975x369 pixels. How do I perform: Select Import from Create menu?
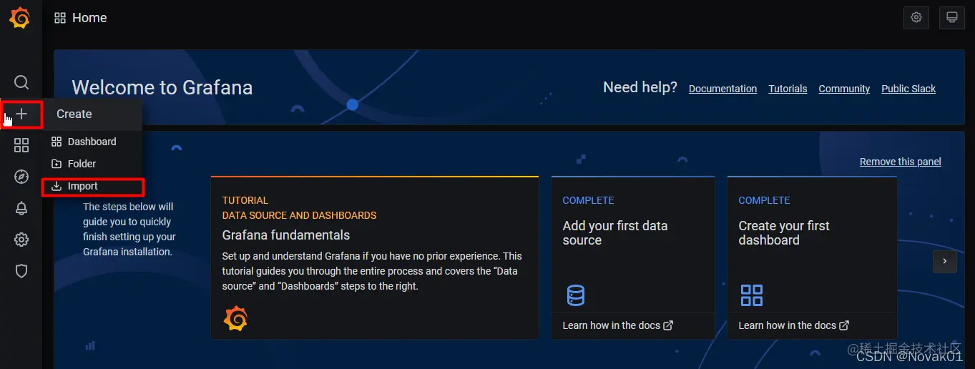(x=92, y=186)
